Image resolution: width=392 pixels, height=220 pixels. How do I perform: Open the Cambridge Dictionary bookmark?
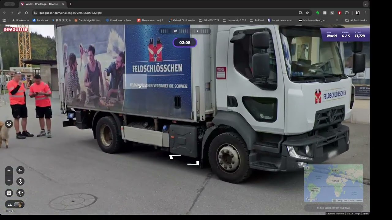88,20
